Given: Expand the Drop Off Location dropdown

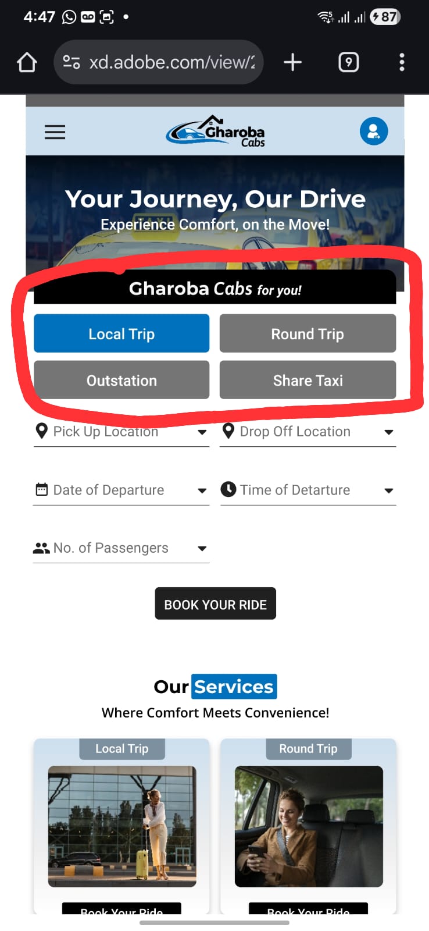Looking at the screenshot, I should 308,432.
